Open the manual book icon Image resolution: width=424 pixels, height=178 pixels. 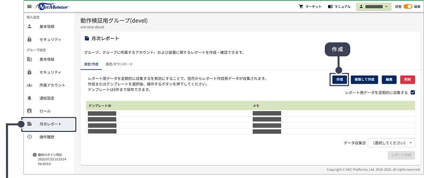(x=331, y=7)
